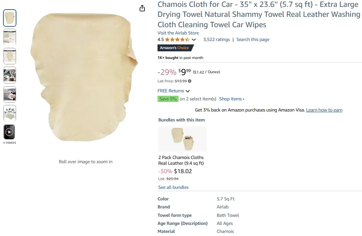Image resolution: width=362 pixels, height=236 pixels.
Task: Open the ratings breakdown dropdown arrow beside 4.5
Action: 193,39
